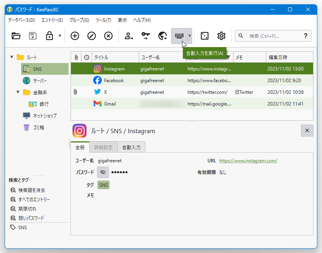Delete selected entry with X-circle icon

[x=108, y=36]
